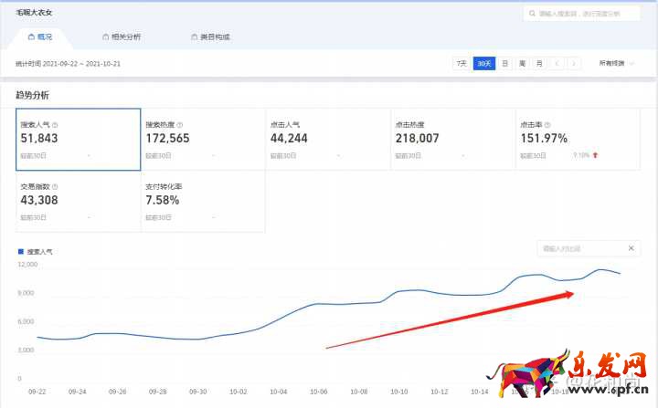Viewport: 658px width, 408px height.
Task: Select the 点击人气 metric card
Action: [x=327, y=140]
